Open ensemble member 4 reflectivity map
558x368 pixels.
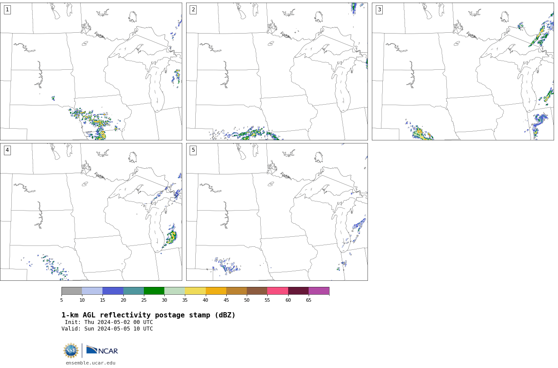91,212
